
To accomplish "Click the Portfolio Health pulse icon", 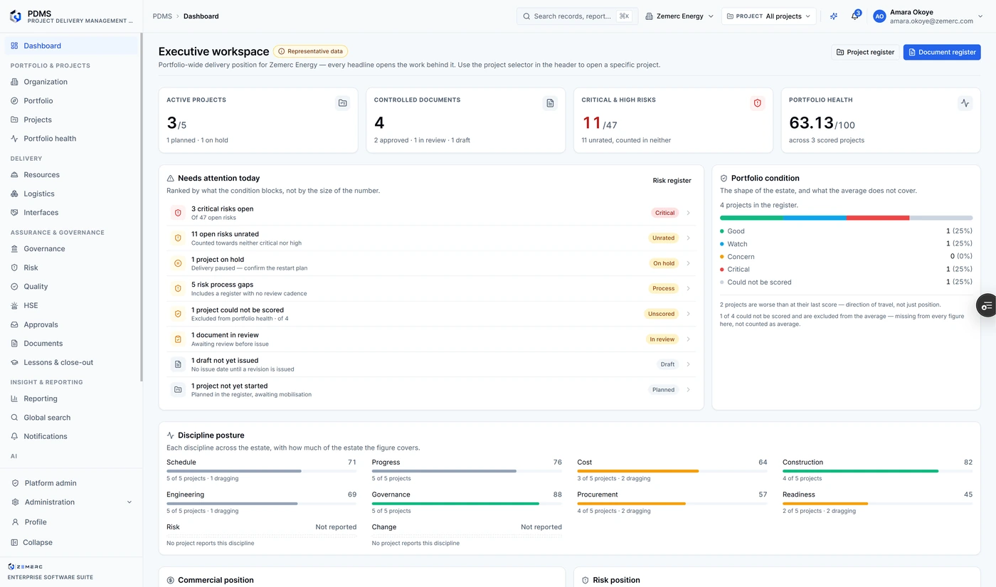I will [x=965, y=103].
